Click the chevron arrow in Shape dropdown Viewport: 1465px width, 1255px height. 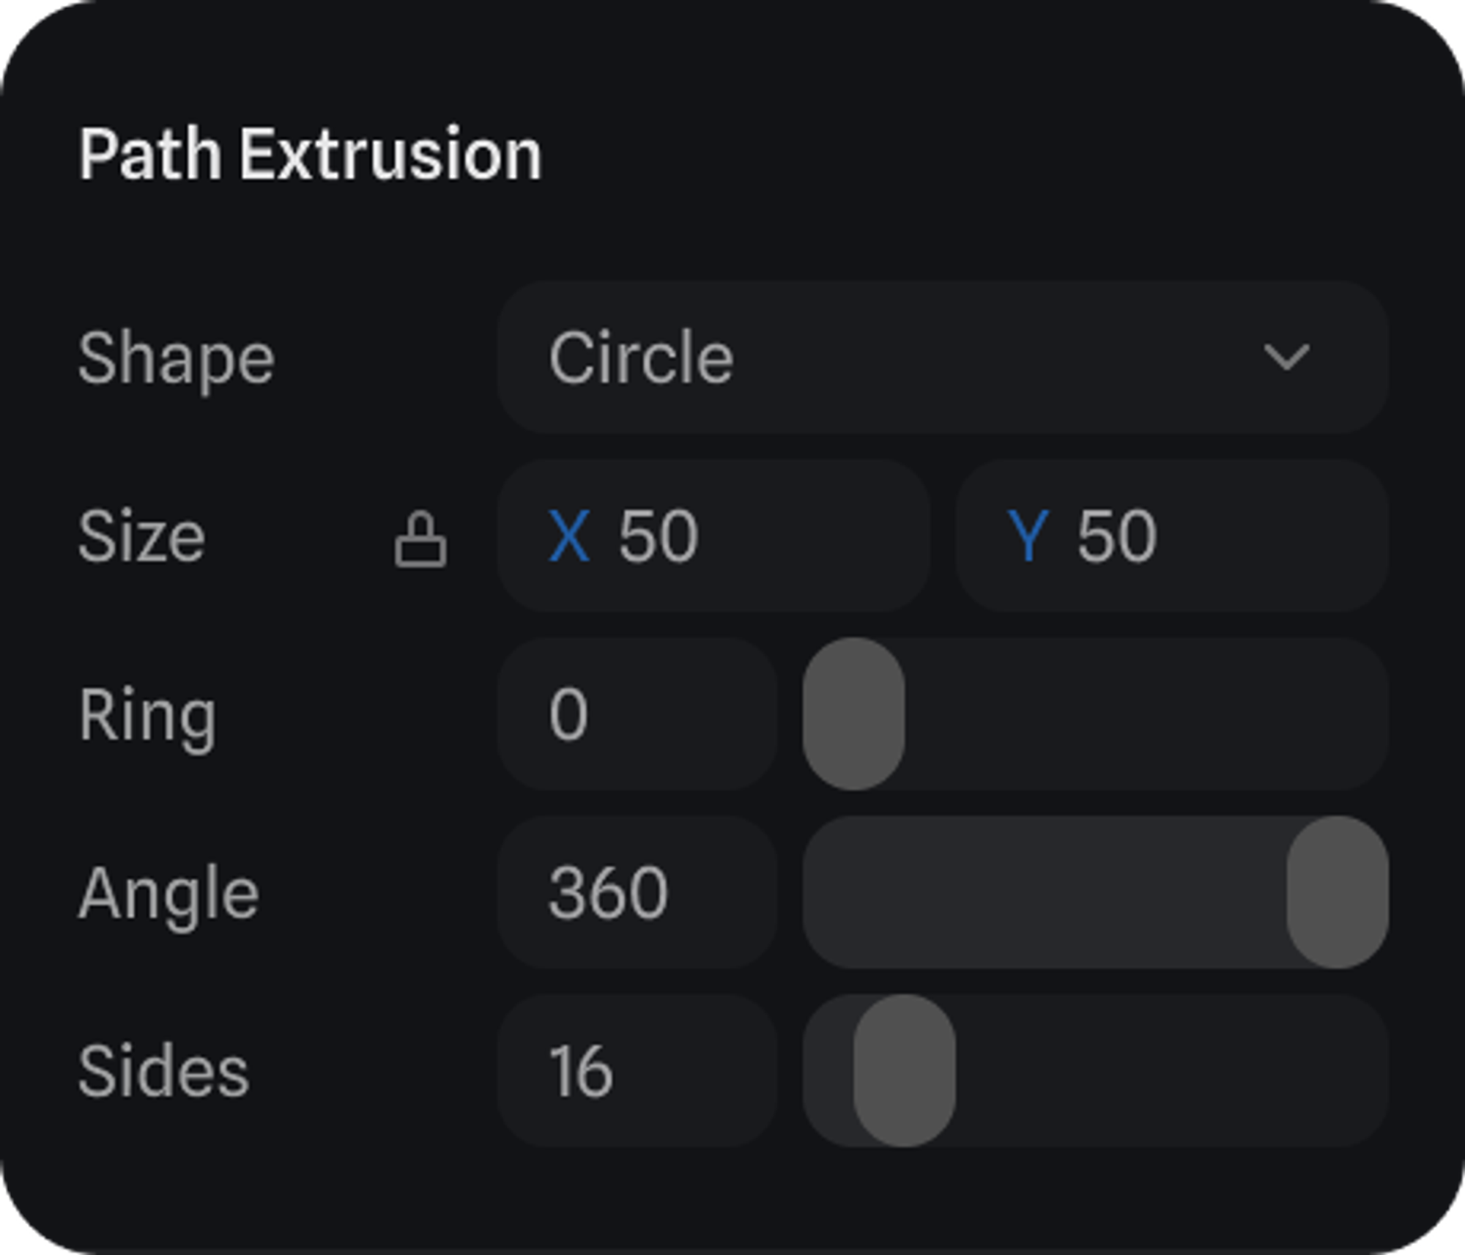[1286, 358]
